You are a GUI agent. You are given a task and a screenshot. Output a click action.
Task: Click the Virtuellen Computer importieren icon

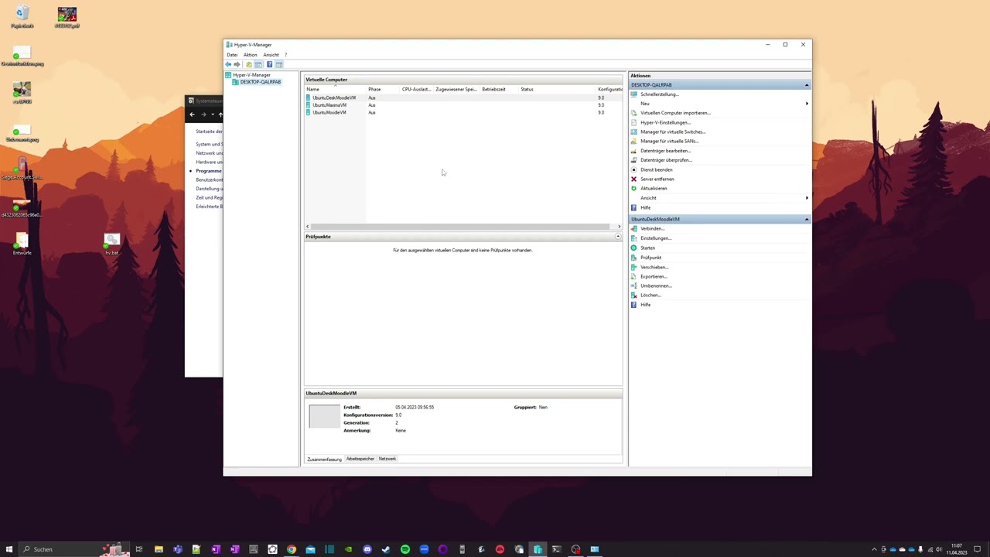click(x=634, y=113)
